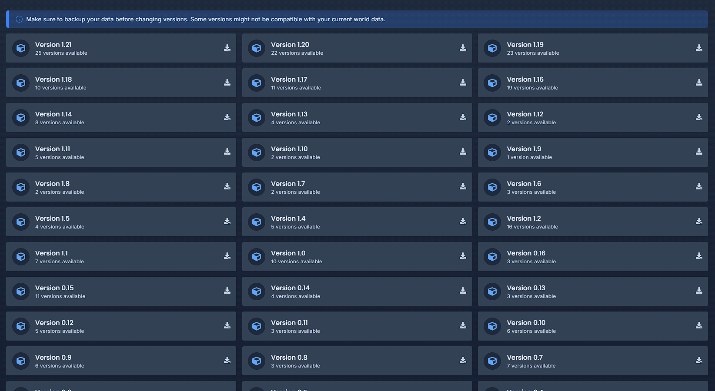This screenshot has width=715, height=391.
Task: Click "23 versions available" text
Action: [x=533, y=53]
